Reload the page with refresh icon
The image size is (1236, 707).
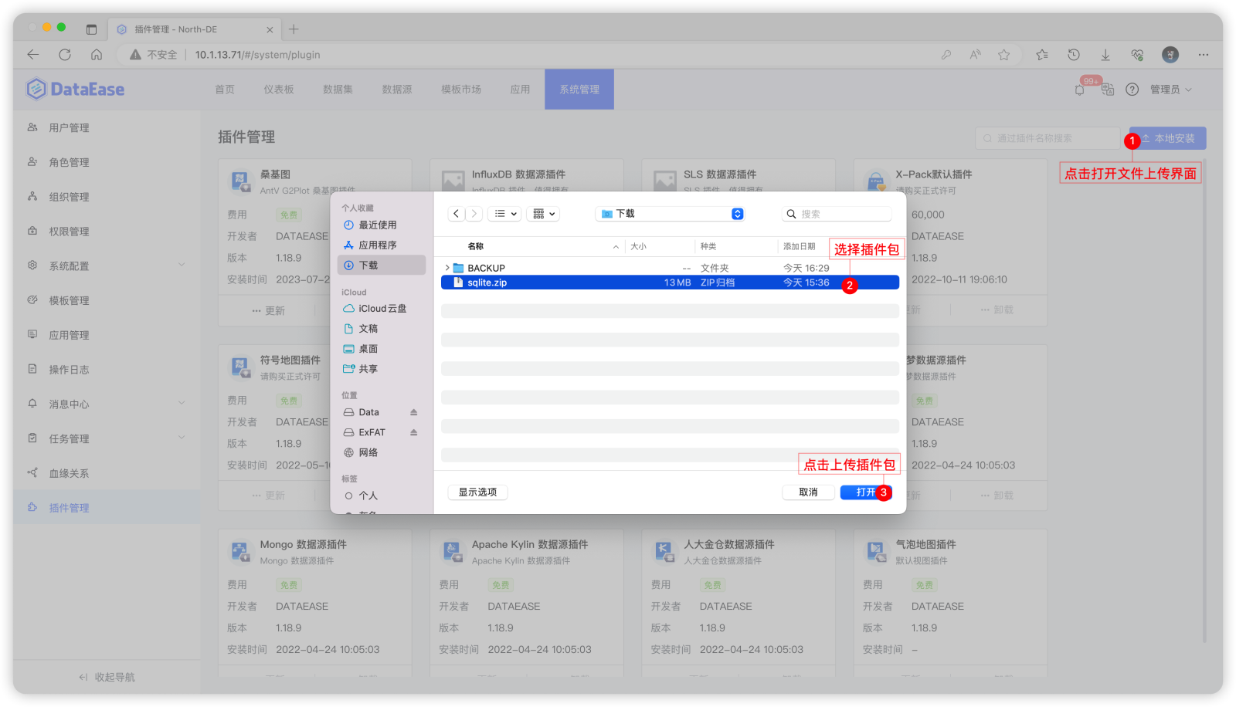click(x=65, y=55)
